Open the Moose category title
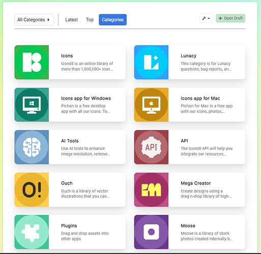 [x=188, y=226]
